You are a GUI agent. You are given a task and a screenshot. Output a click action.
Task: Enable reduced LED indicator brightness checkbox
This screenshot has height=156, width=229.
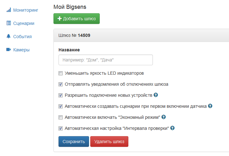coord(61,73)
